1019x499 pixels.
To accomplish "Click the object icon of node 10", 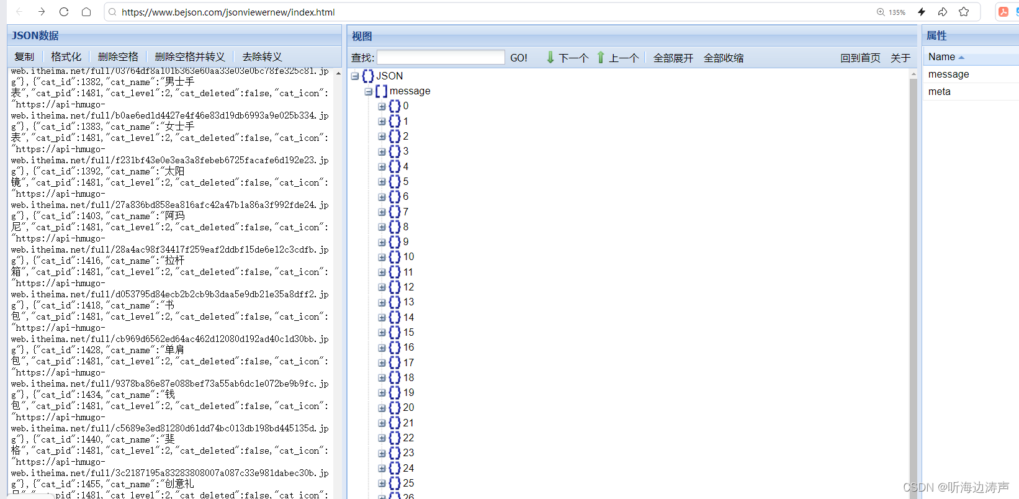I will [x=395, y=257].
